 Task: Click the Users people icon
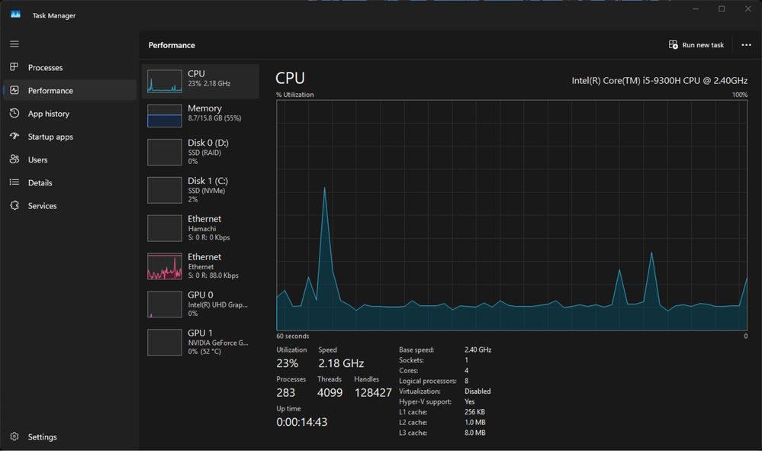click(x=14, y=159)
